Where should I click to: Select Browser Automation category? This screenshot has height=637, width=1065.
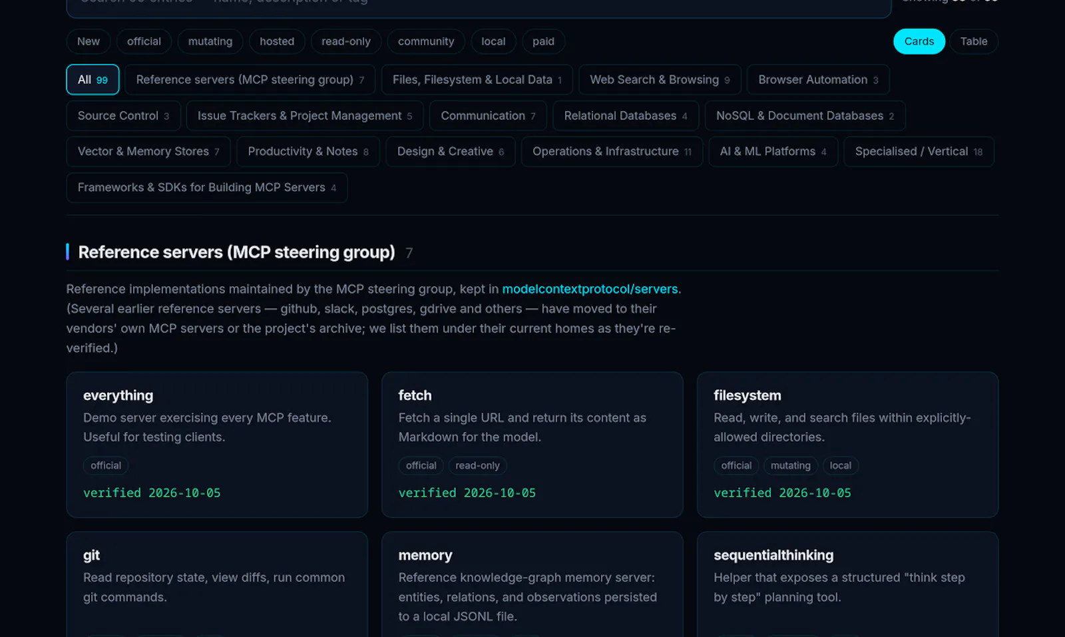point(818,80)
